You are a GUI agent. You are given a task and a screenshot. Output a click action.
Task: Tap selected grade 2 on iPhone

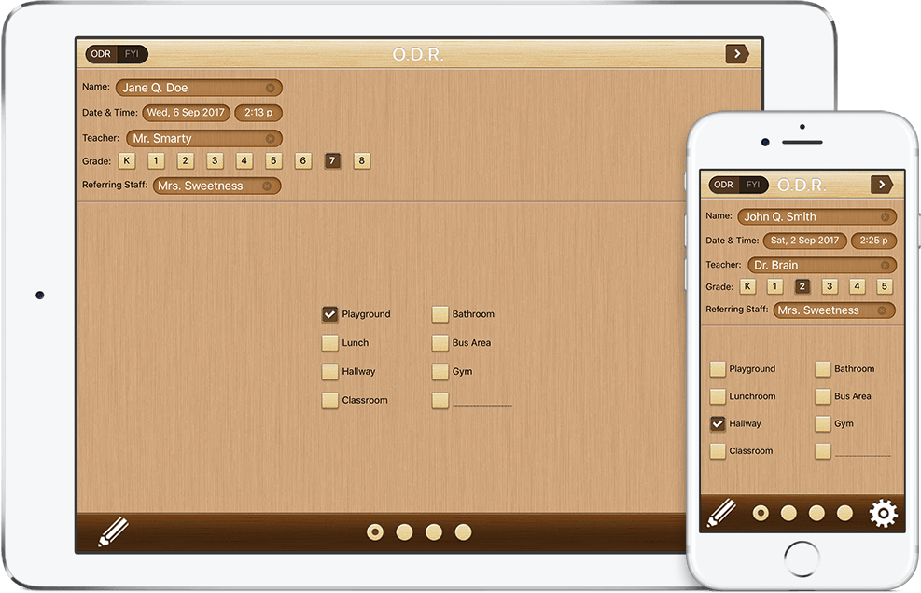point(802,286)
